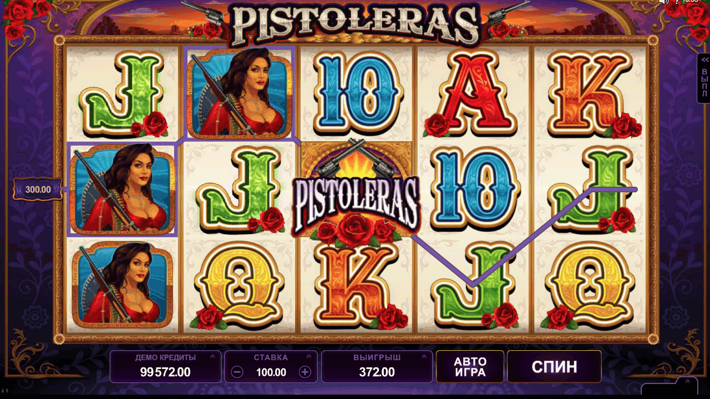Enable the АВТО ИГРА autoplay button

click(x=470, y=366)
